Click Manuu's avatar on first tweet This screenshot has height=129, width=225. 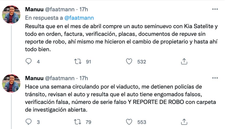(x=11, y=15)
